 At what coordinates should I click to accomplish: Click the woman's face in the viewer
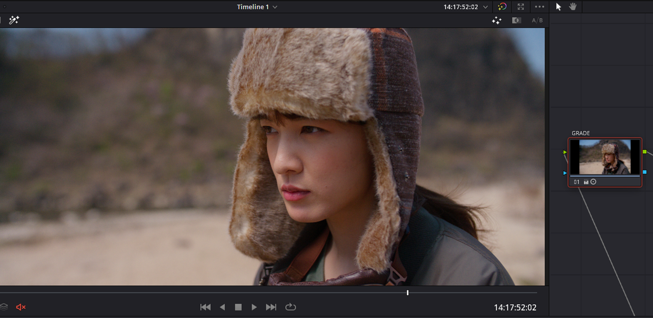pyautogui.click(x=316, y=171)
